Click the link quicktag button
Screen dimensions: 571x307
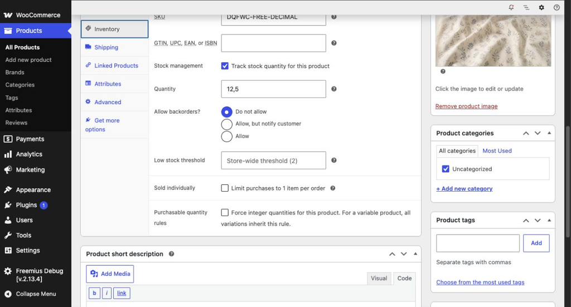point(122,293)
